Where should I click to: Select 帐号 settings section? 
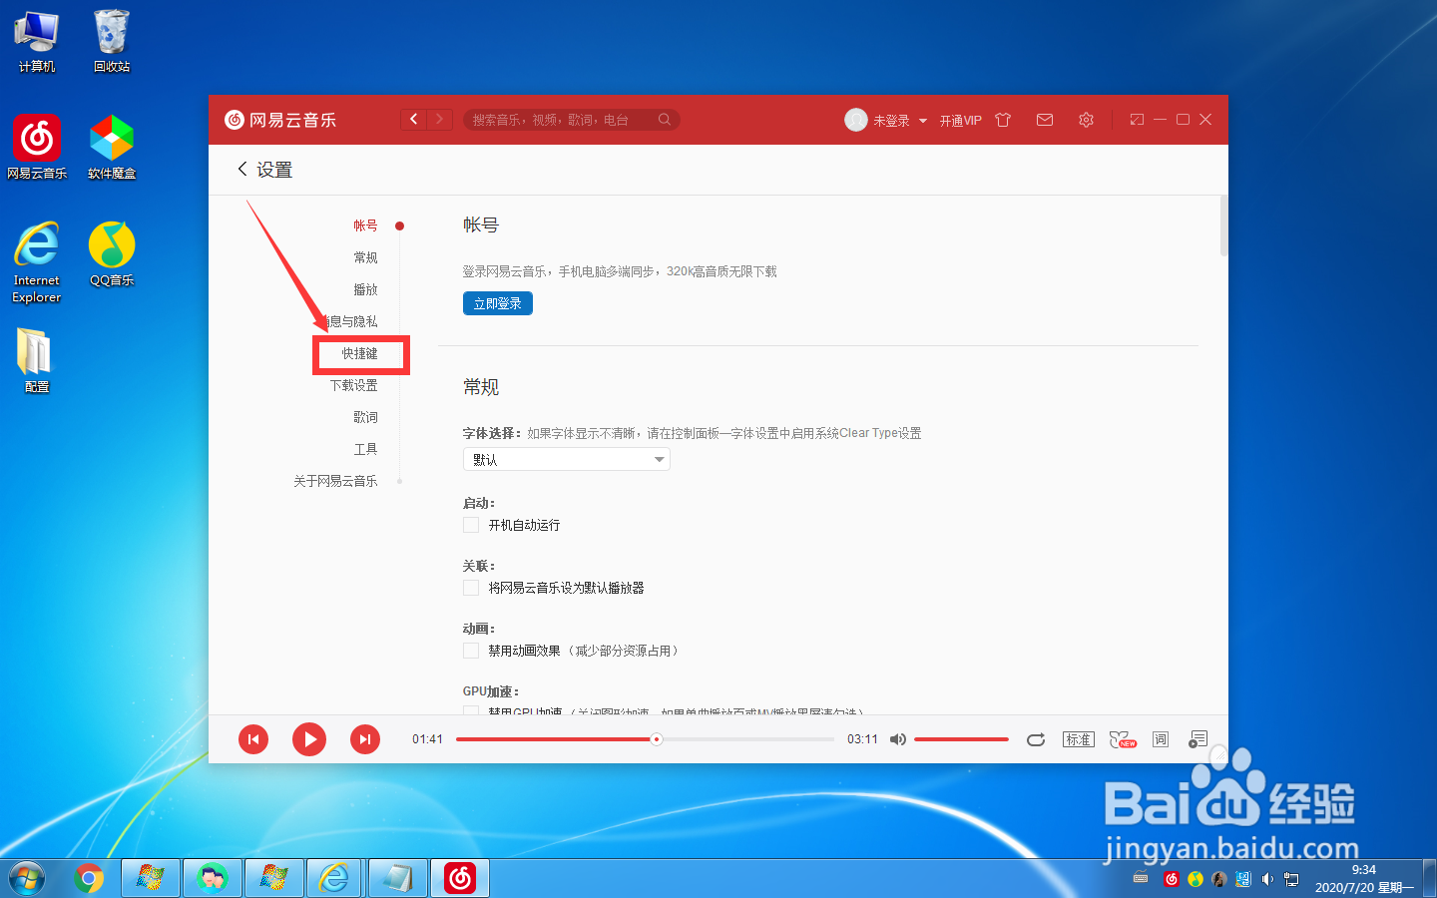pos(365,225)
